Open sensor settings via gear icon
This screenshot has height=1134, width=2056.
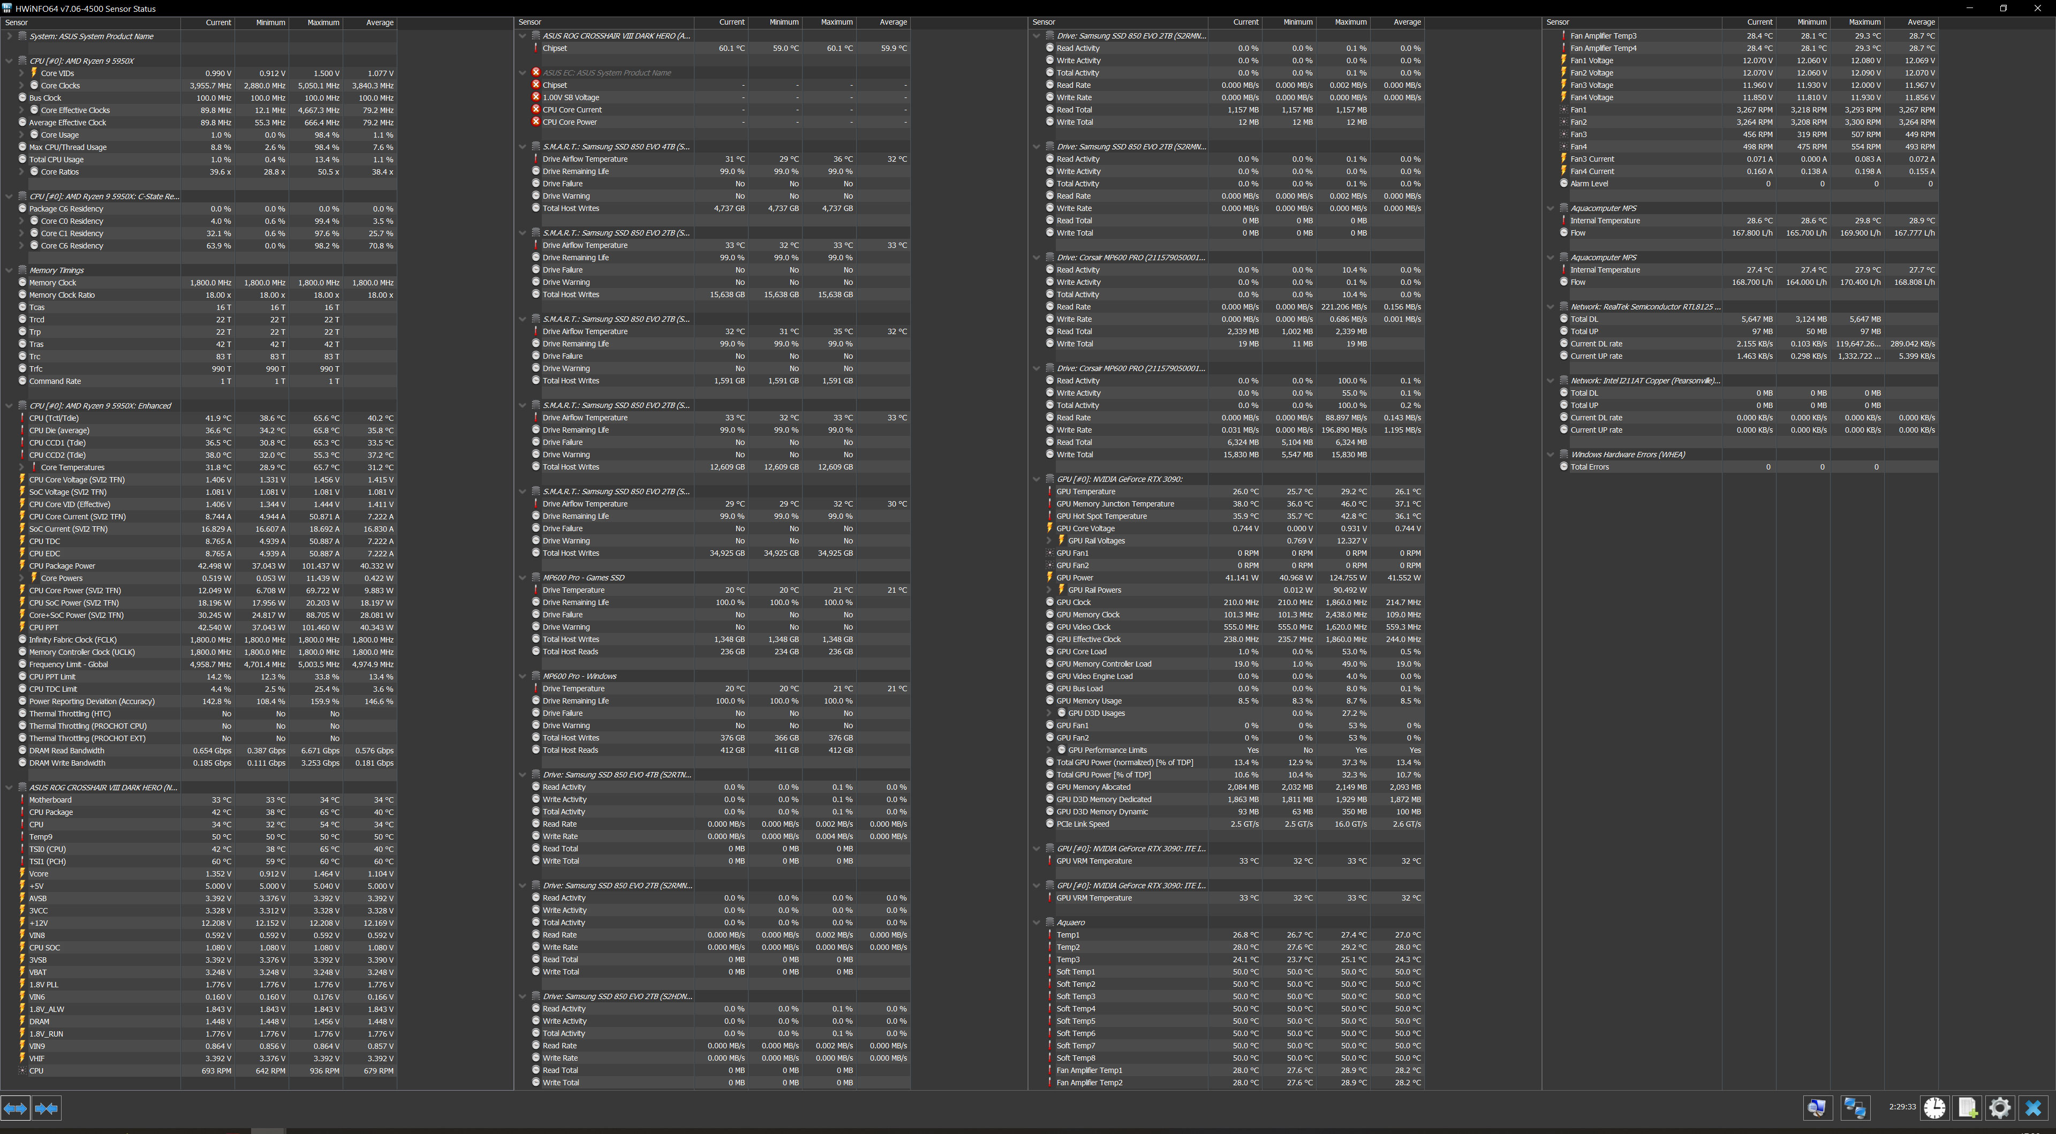pyautogui.click(x=2000, y=1108)
